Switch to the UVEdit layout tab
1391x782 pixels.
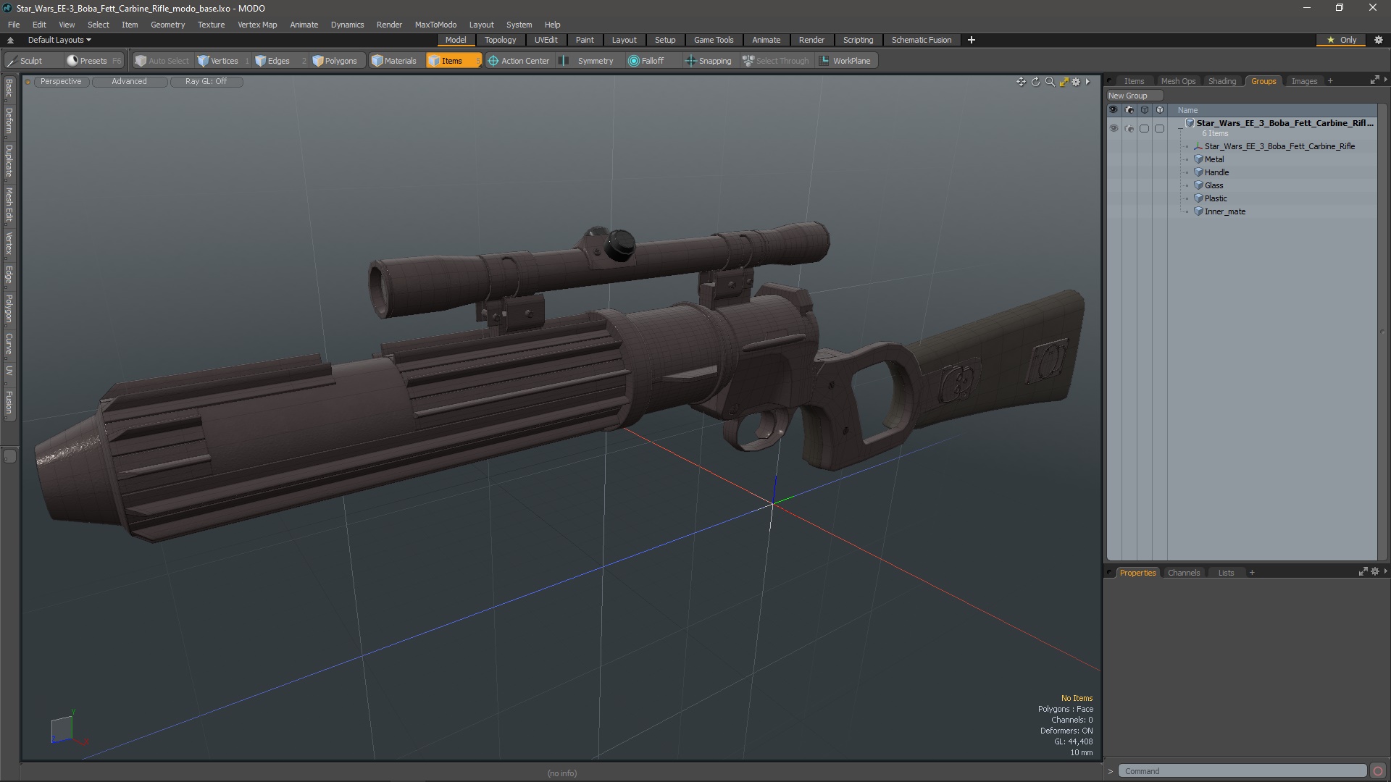[x=546, y=40]
